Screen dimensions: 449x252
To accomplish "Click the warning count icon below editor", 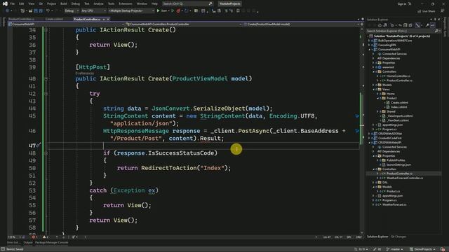I will (x=45, y=237).
